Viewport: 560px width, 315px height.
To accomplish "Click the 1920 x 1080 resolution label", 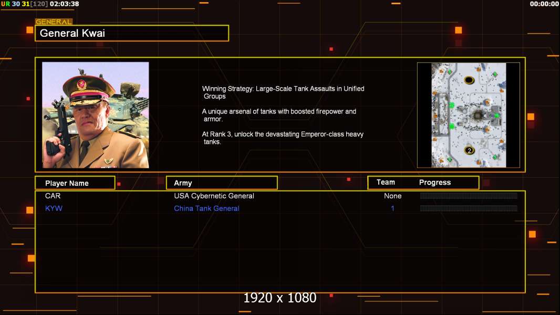I will pyautogui.click(x=280, y=298).
